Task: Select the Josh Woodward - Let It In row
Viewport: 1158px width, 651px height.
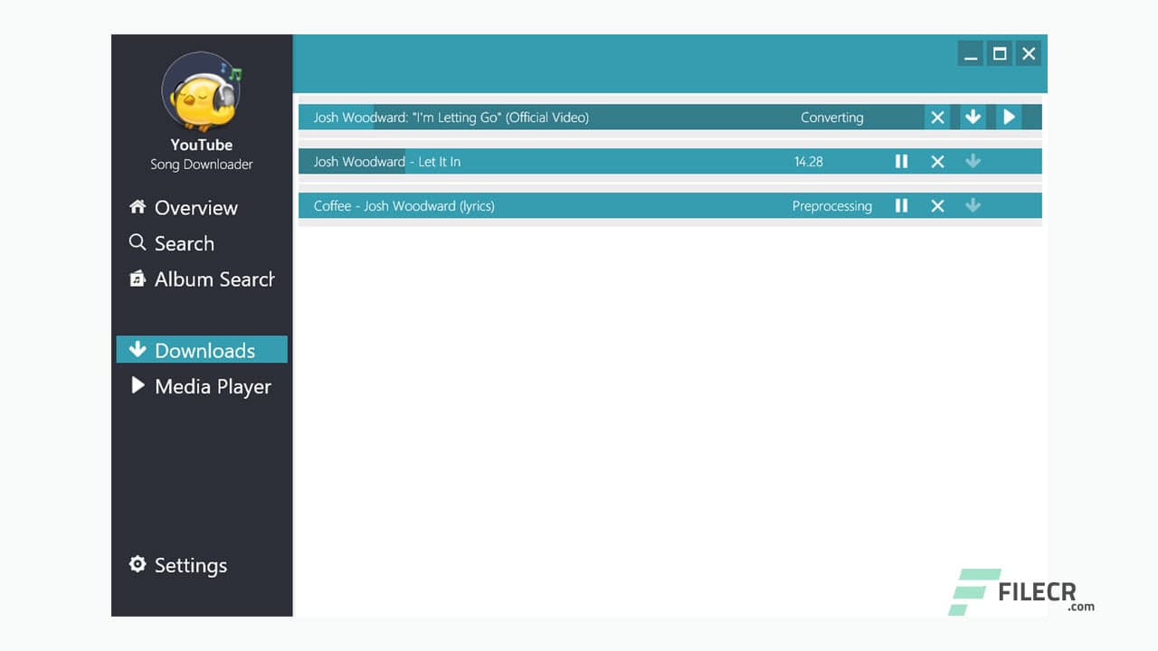Action: (543, 161)
